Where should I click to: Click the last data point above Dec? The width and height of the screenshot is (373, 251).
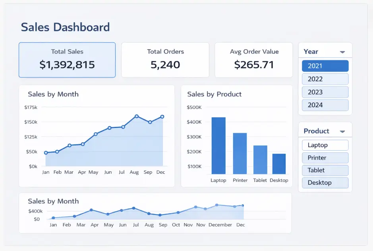click(162, 117)
